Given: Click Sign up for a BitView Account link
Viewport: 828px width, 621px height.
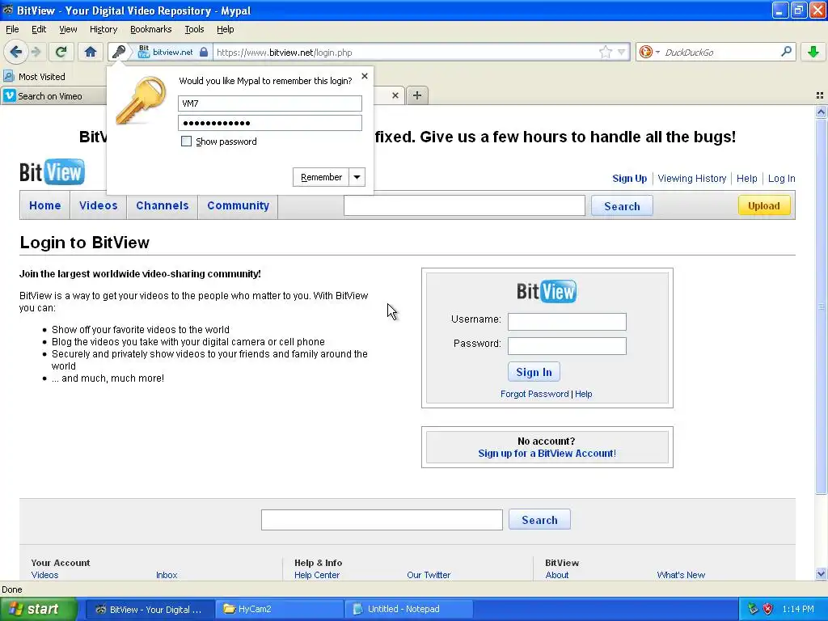Looking at the screenshot, I should [547, 453].
